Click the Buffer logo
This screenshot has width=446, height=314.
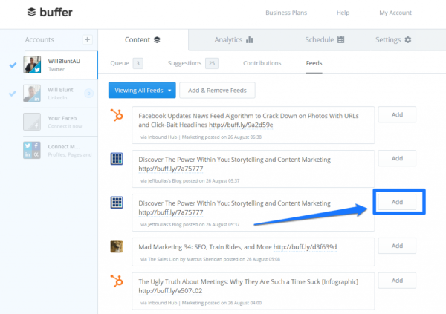[x=50, y=12]
